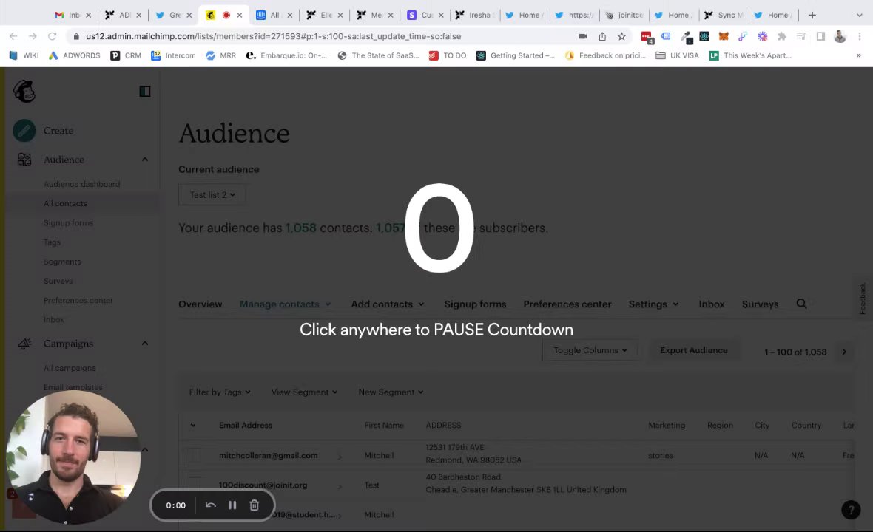Viewport: 873px width, 532px height.
Task: Delete the recording with trash icon
Action: coord(254,505)
